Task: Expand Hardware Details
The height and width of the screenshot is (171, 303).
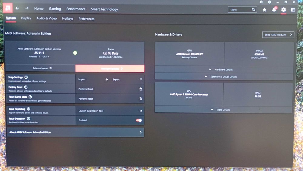Action: point(224,70)
